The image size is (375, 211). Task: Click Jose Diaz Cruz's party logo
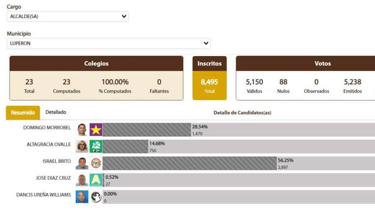coord(96,180)
